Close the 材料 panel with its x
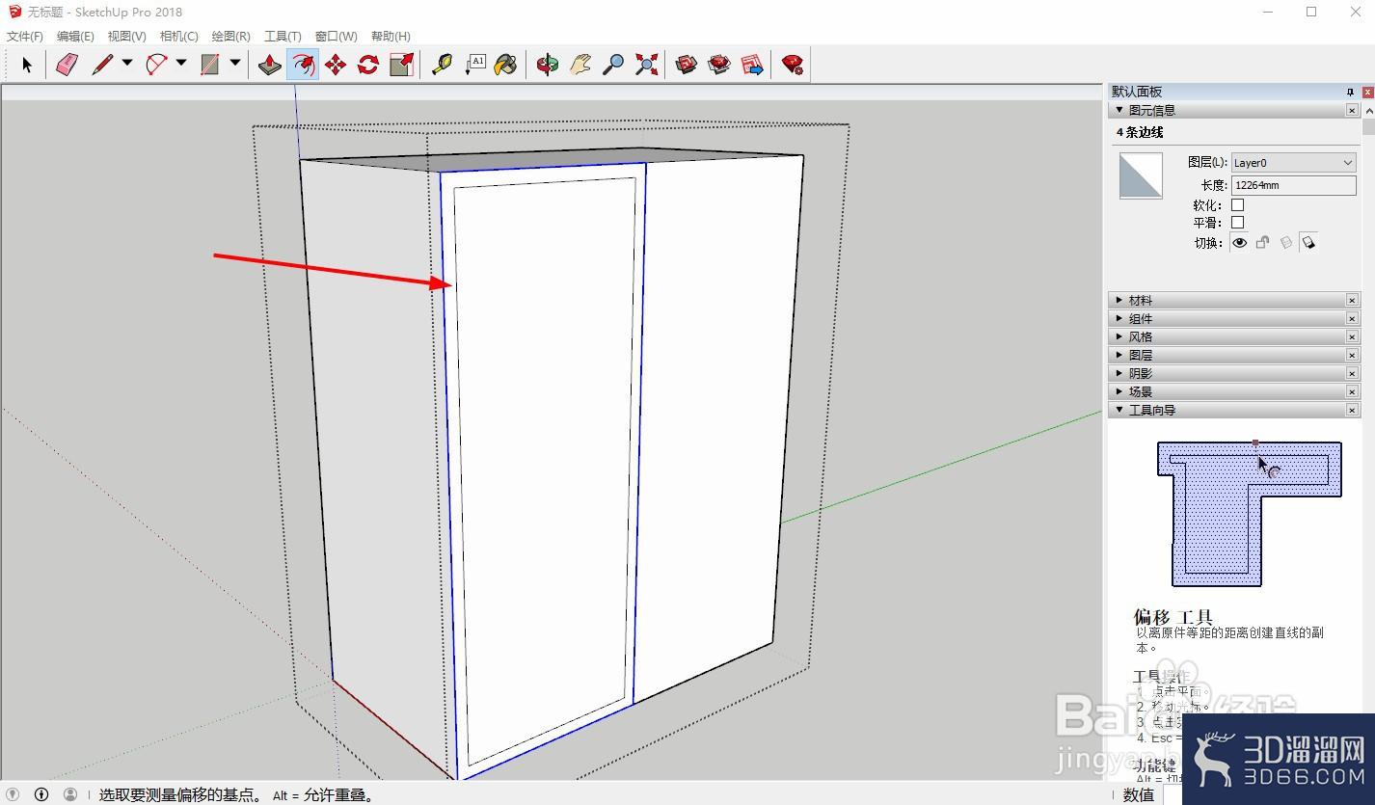 coord(1352,301)
